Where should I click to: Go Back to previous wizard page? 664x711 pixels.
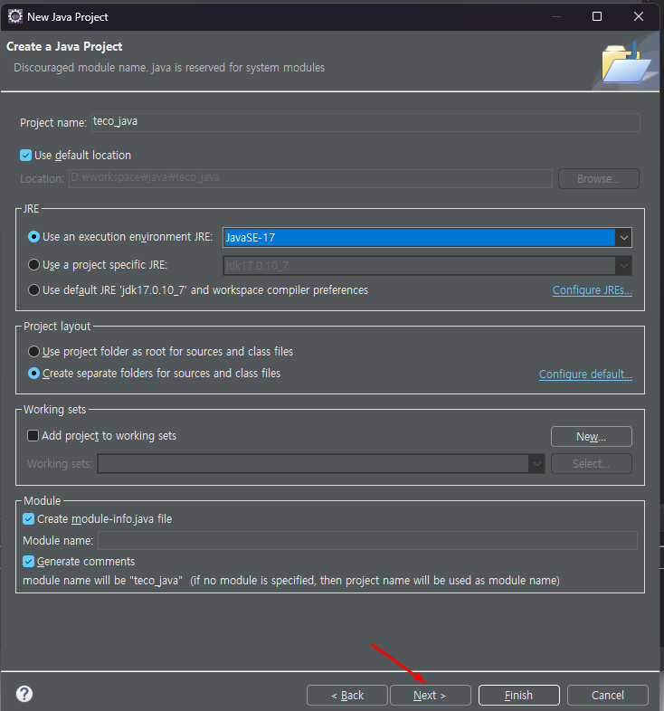(x=347, y=695)
